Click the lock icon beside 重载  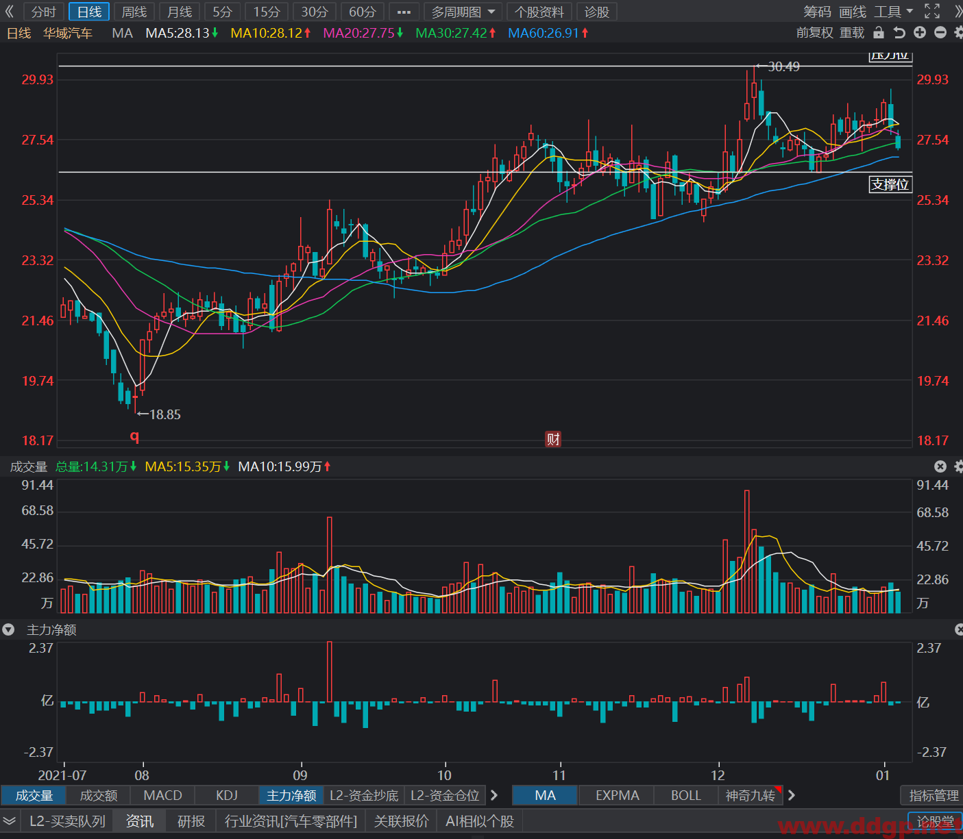(x=878, y=33)
